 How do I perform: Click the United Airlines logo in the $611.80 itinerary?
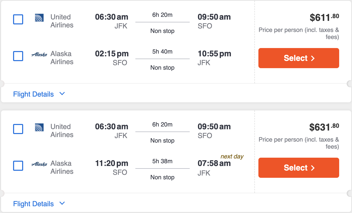tap(39, 18)
